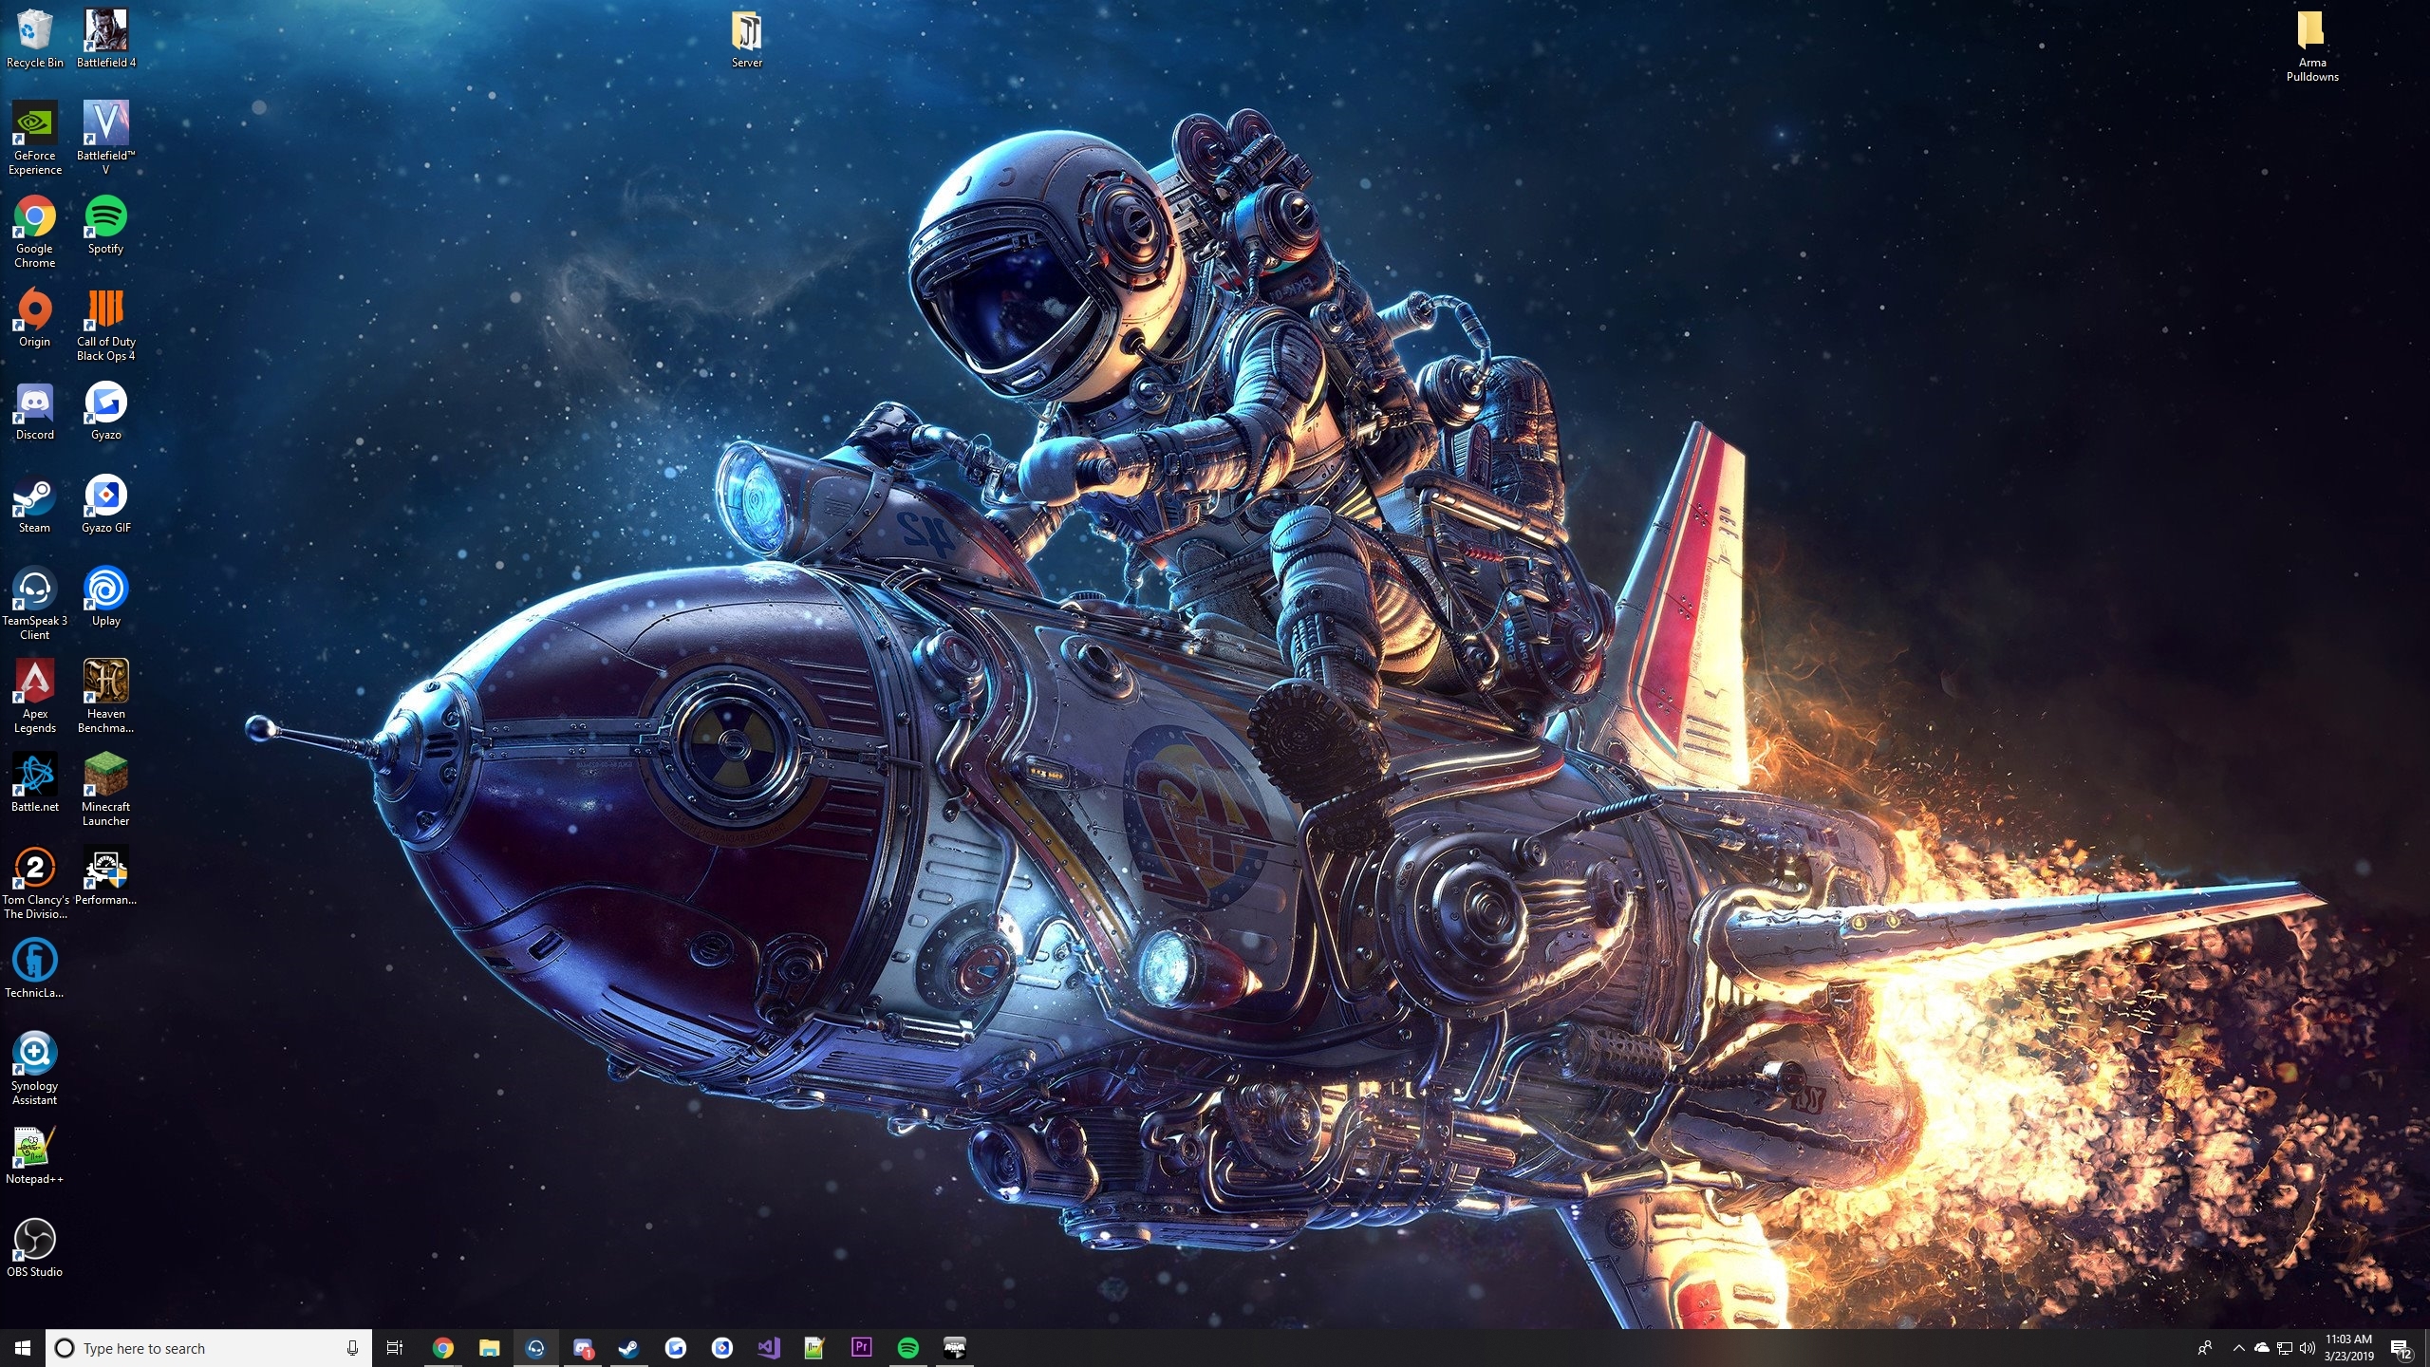
Task: Select the Battlefield 4 desktop shortcut
Action: pos(105,39)
